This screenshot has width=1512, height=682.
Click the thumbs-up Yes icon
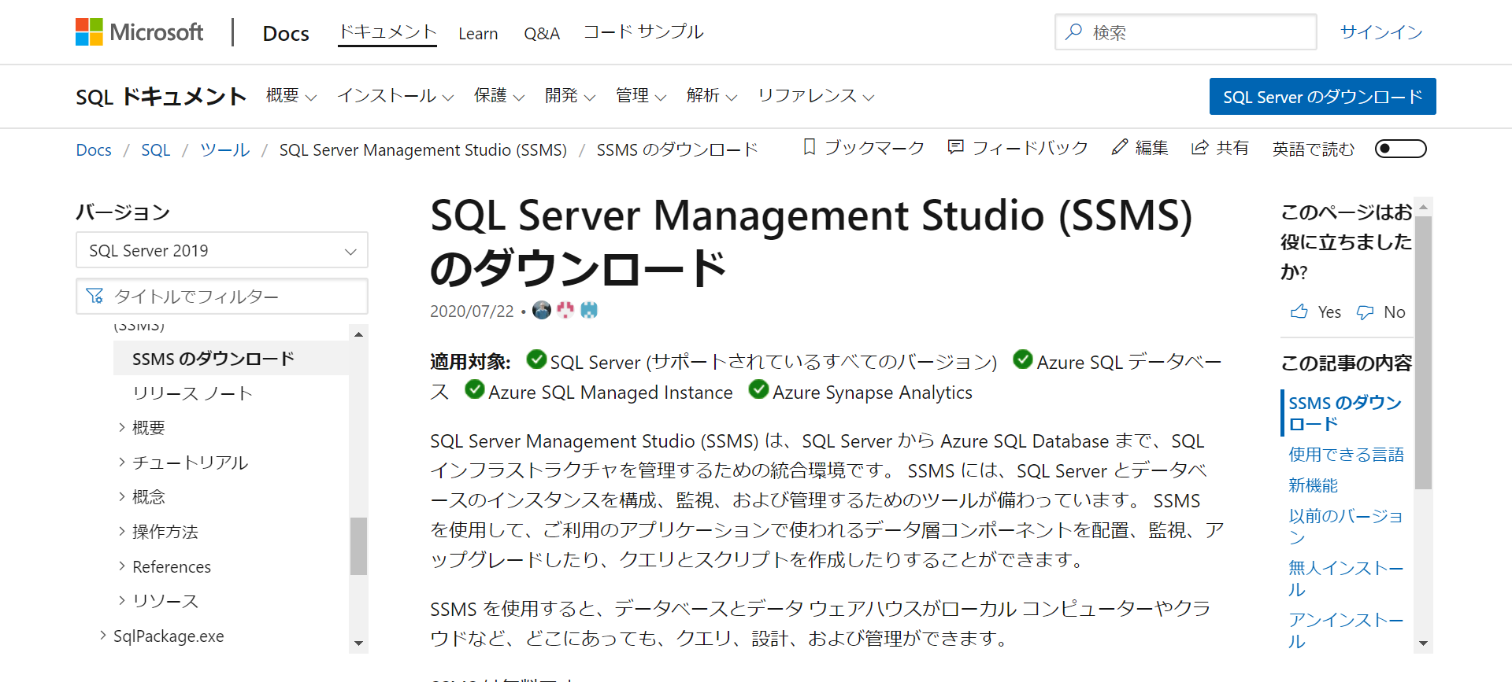pos(1299,312)
